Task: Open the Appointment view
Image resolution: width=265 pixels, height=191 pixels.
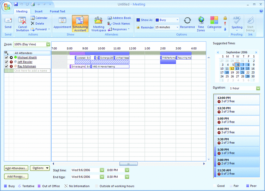Action: 62,23
